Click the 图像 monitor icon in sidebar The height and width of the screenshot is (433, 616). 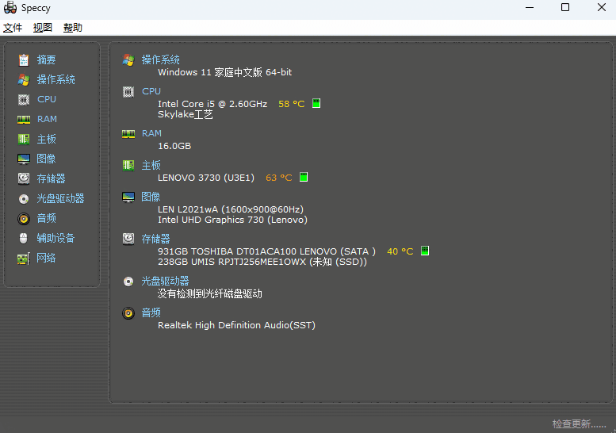click(24, 159)
